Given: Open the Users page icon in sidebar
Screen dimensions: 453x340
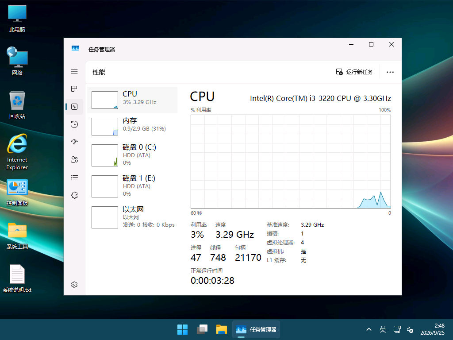Looking at the screenshot, I should click(x=74, y=159).
